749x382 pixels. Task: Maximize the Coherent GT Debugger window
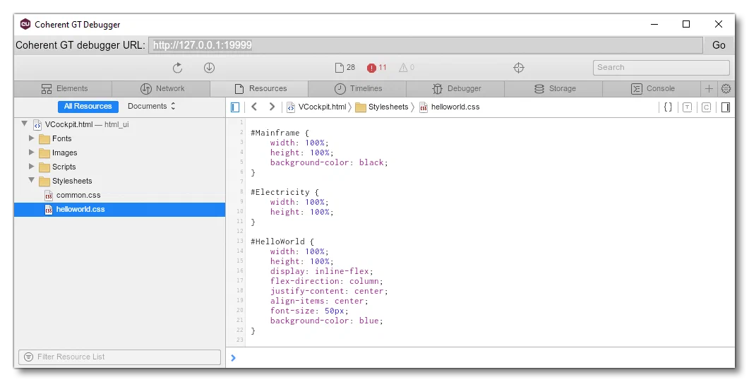coord(686,24)
